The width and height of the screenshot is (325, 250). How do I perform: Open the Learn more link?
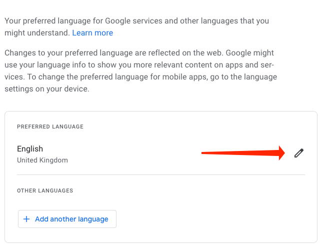[x=92, y=33]
